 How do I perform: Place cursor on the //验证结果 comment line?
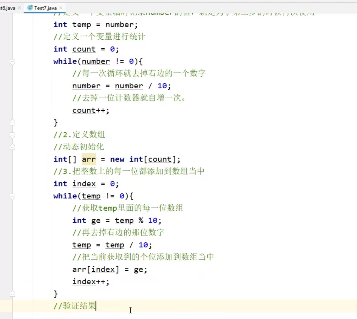(x=75, y=306)
